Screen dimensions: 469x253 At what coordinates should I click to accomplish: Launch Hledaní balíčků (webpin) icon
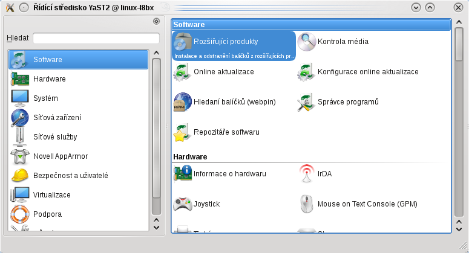(182, 102)
